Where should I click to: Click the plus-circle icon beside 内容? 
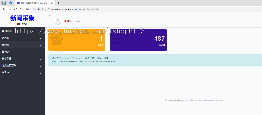[x=3, y=38]
